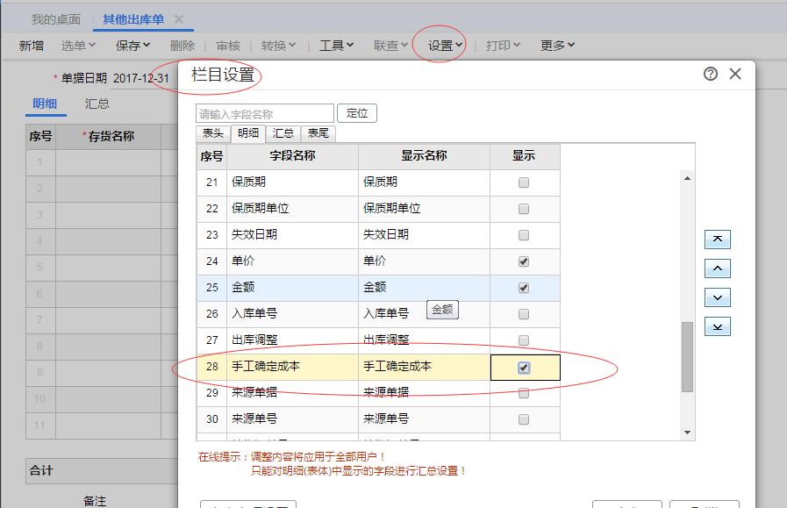Click the field name search box
Image resolution: width=787 pixels, height=508 pixels.
[265, 114]
